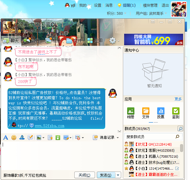190x180 pixels.
Task: Open the www.52fzba.com link
Action: coord(50,126)
